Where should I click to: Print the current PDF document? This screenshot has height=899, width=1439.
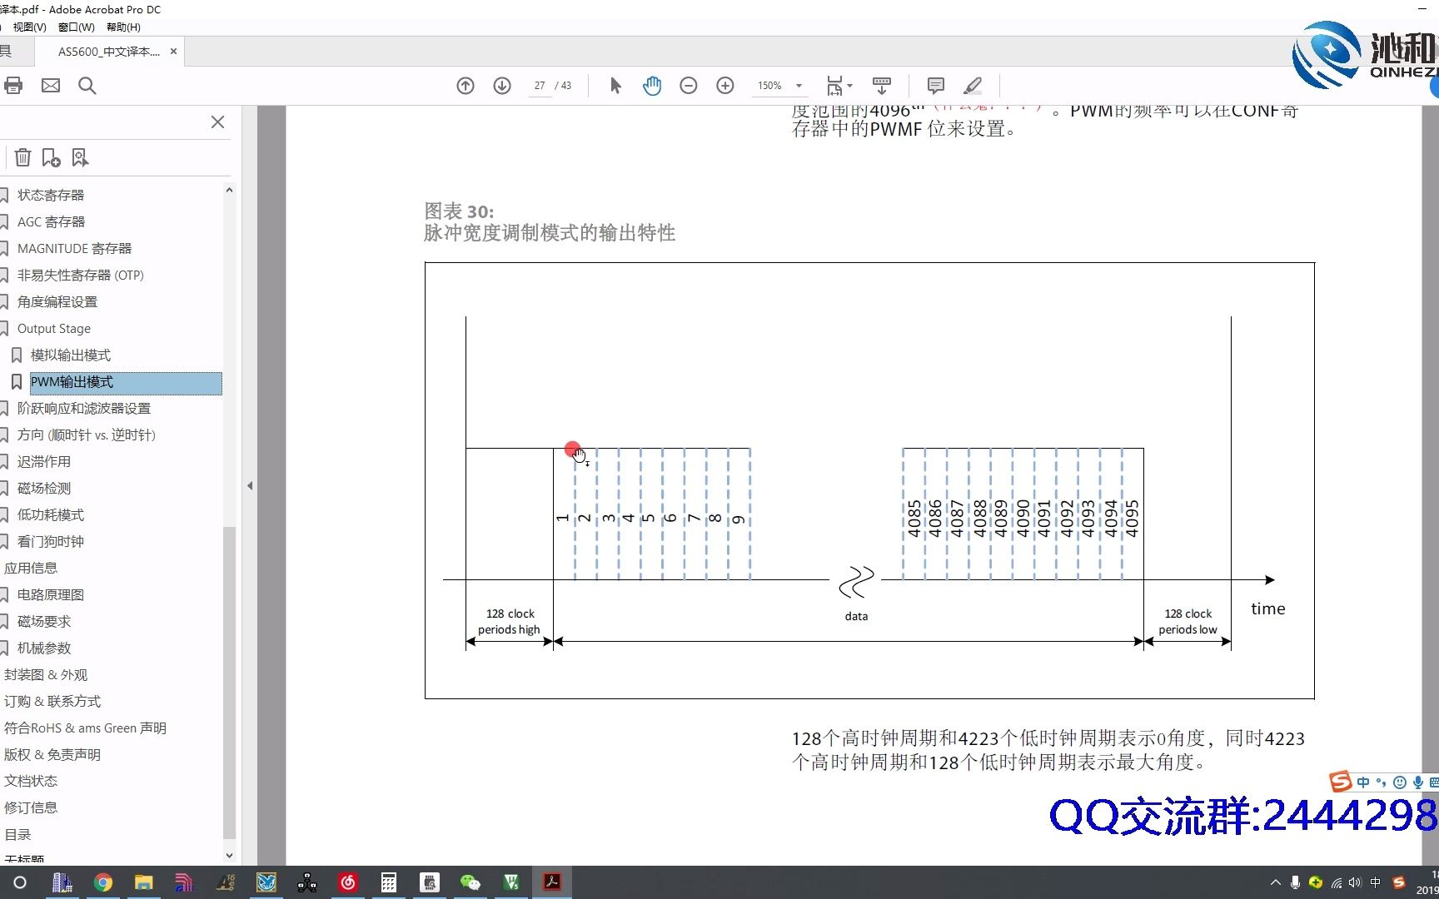point(14,86)
